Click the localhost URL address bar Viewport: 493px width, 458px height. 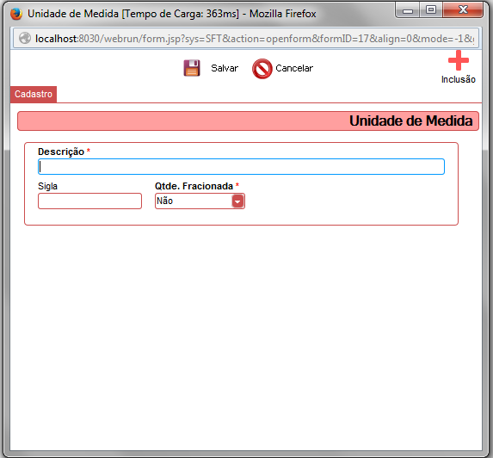[x=246, y=39]
